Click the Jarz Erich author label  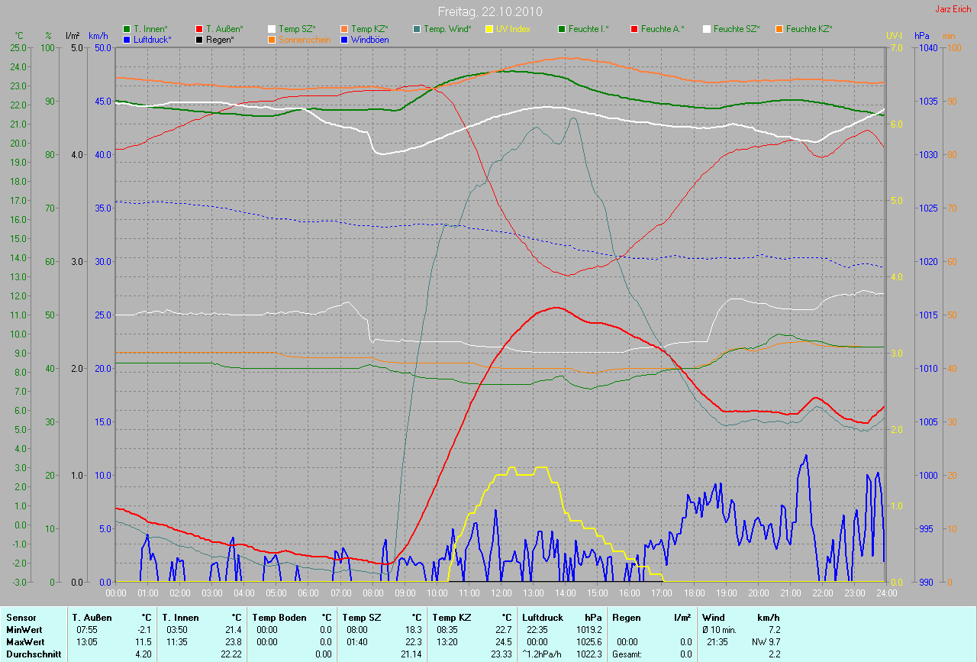953,9
